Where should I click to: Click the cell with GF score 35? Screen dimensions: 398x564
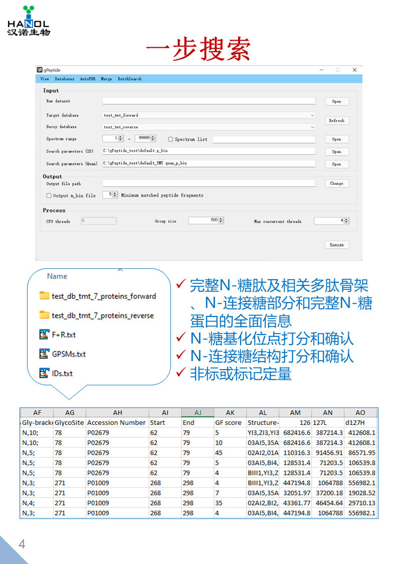[x=230, y=503]
